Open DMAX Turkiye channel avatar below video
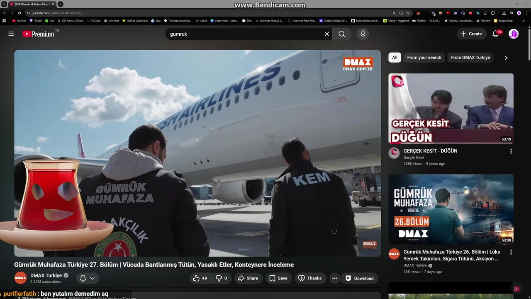This screenshot has width=531, height=299. [20, 278]
